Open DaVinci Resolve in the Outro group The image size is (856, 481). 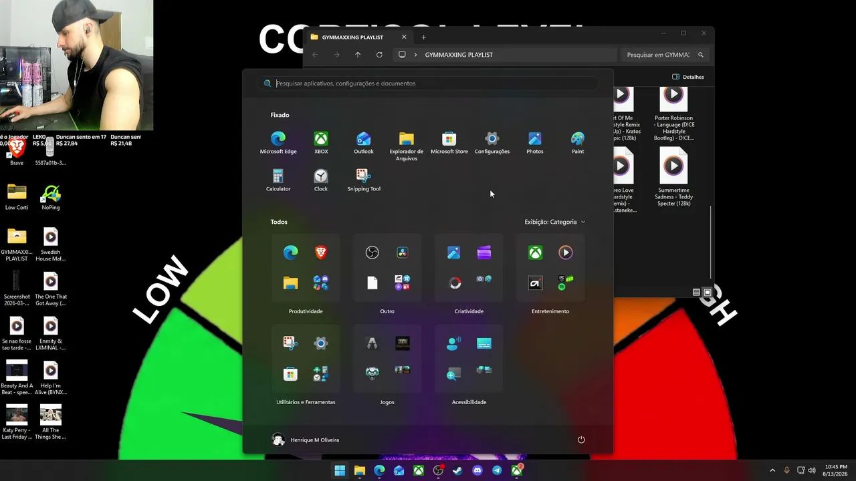coord(403,253)
